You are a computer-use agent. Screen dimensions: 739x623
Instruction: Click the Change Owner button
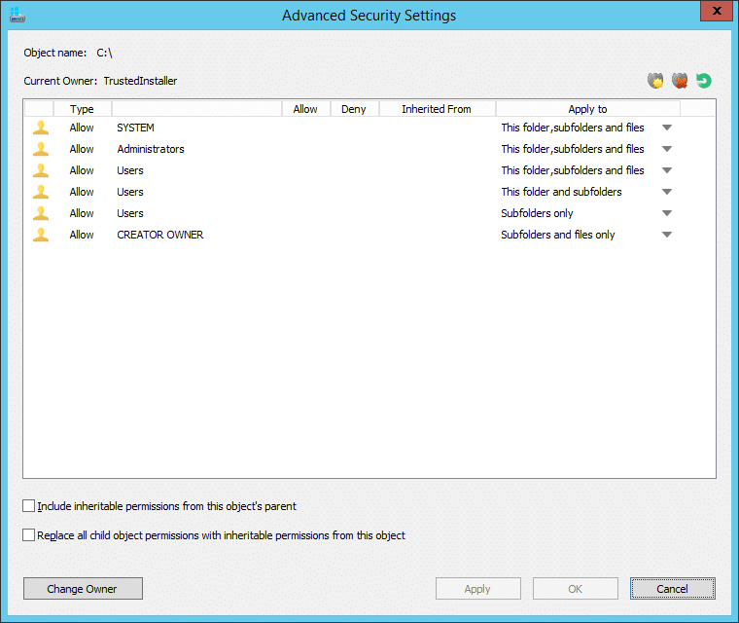point(83,589)
